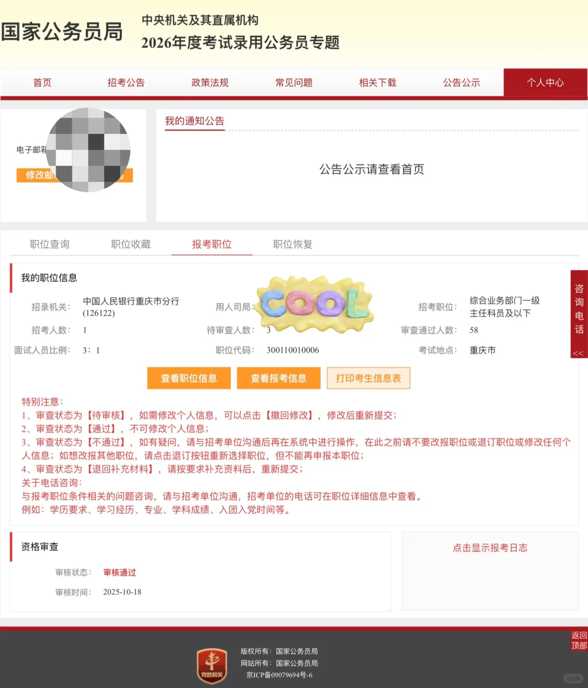Go to 相关下载
The image size is (588, 688).
point(377,82)
